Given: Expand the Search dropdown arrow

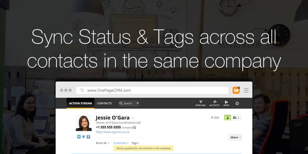Looking at the screenshot, I should 137,103.
